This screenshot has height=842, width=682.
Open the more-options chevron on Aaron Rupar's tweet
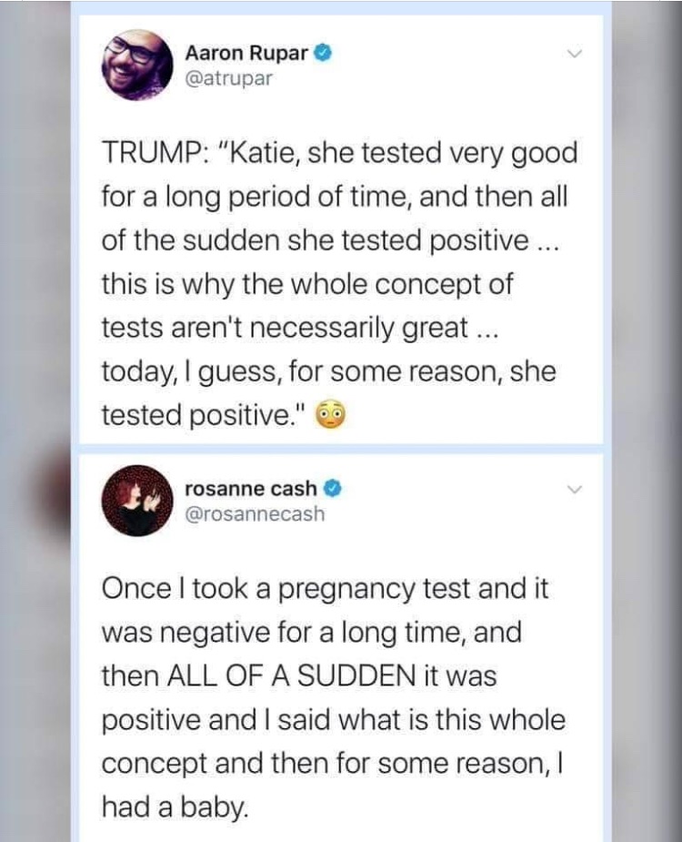coord(574,54)
